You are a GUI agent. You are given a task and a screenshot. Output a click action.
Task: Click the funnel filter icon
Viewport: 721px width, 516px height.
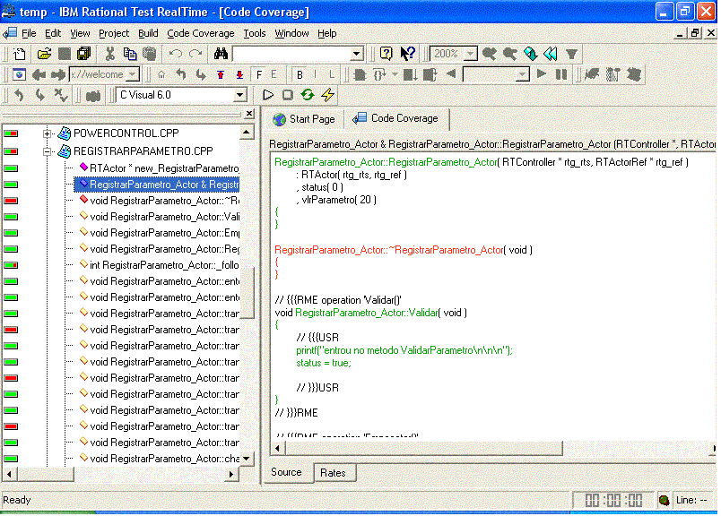(571, 55)
